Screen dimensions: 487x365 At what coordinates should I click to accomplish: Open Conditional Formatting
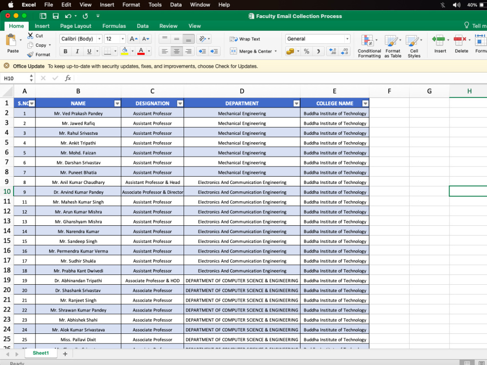tap(369, 46)
